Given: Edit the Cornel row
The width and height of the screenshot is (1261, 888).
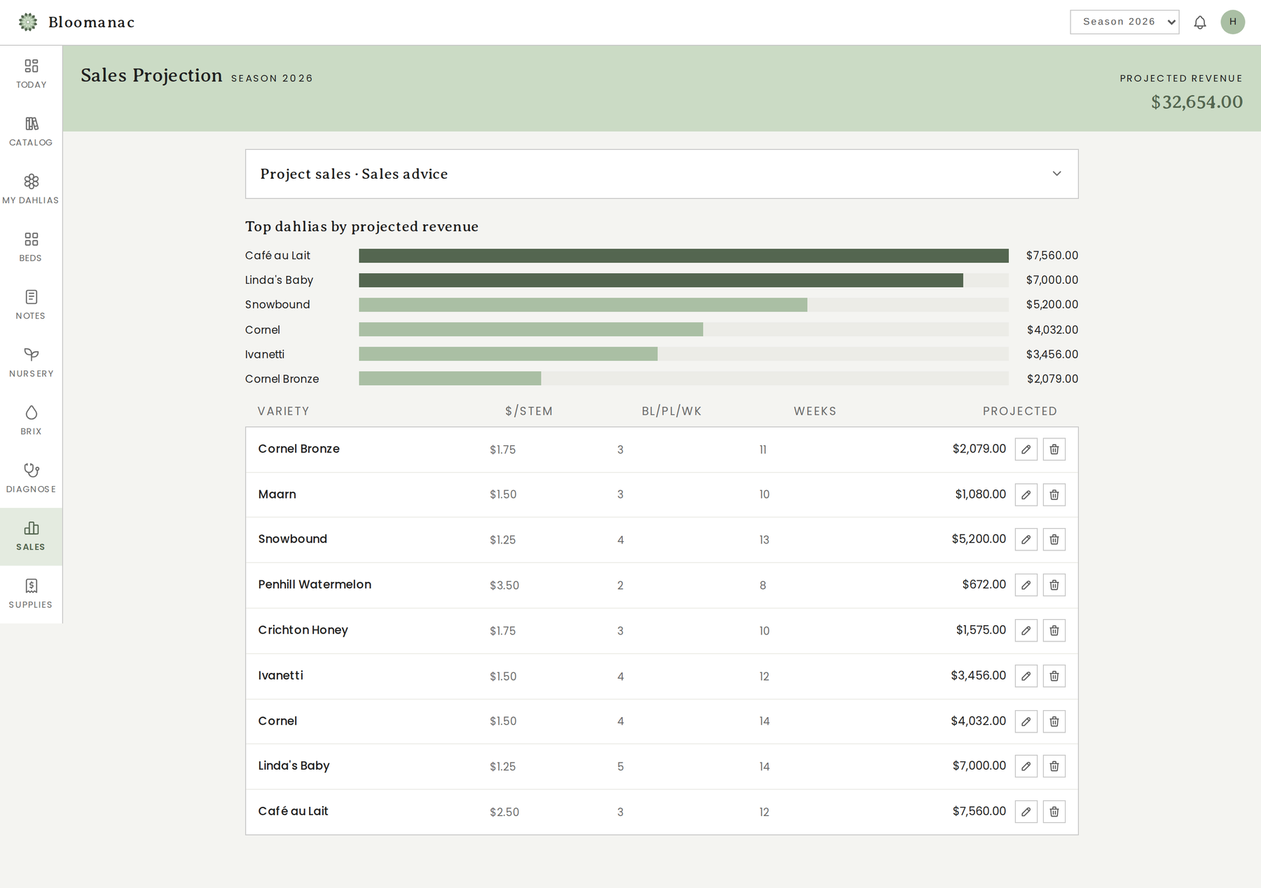Looking at the screenshot, I should click(x=1026, y=721).
